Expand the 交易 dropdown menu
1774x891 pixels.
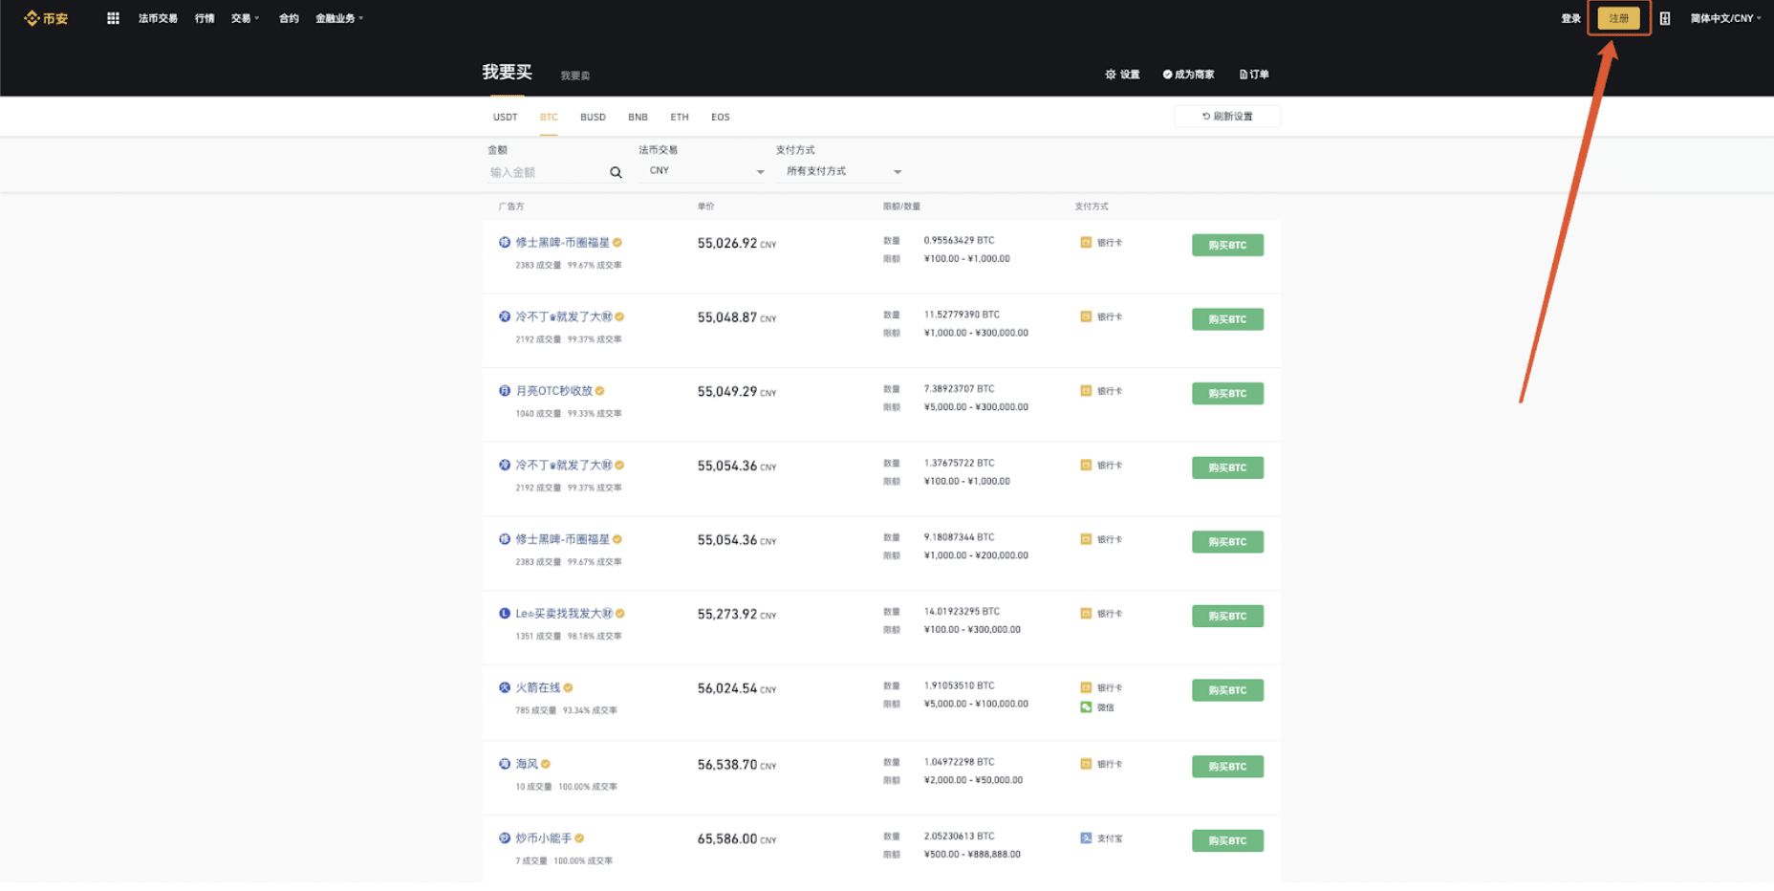245,18
